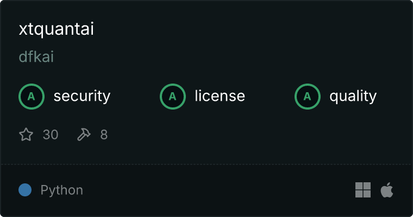Open the xtquantai server title
The height and width of the screenshot is (217, 413).
(57, 29)
